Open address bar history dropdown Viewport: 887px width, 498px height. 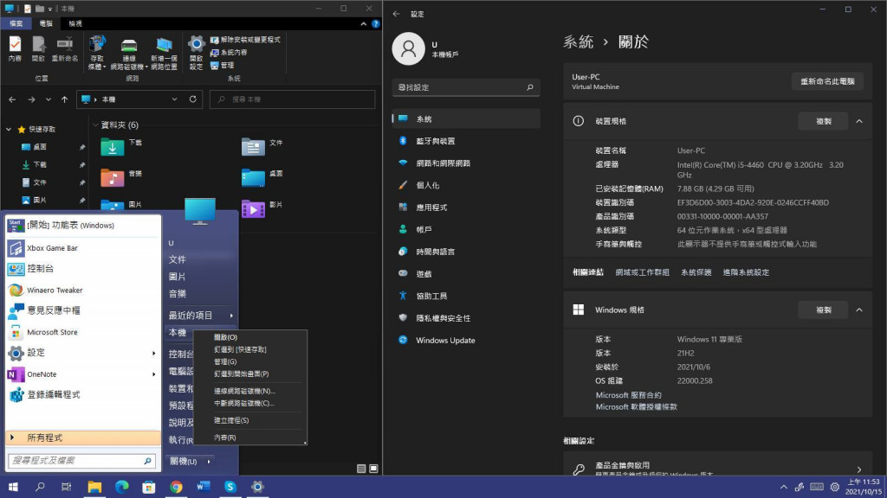pyautogui.click(x=174, y=99)
